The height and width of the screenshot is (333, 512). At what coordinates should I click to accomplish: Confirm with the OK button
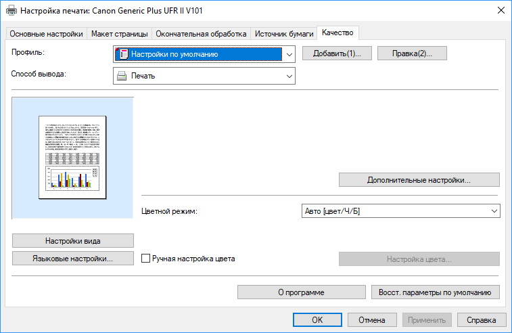tap(317, 320)
